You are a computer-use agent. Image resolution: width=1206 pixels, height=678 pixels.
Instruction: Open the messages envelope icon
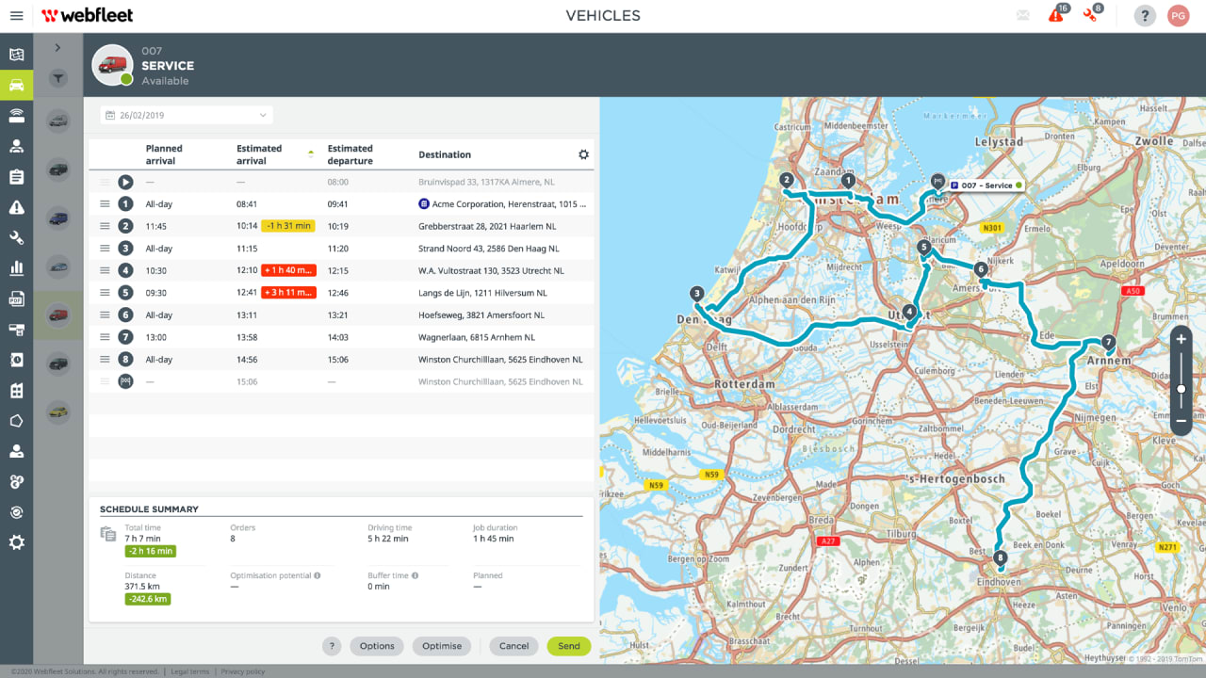(x=1022, y=15)
